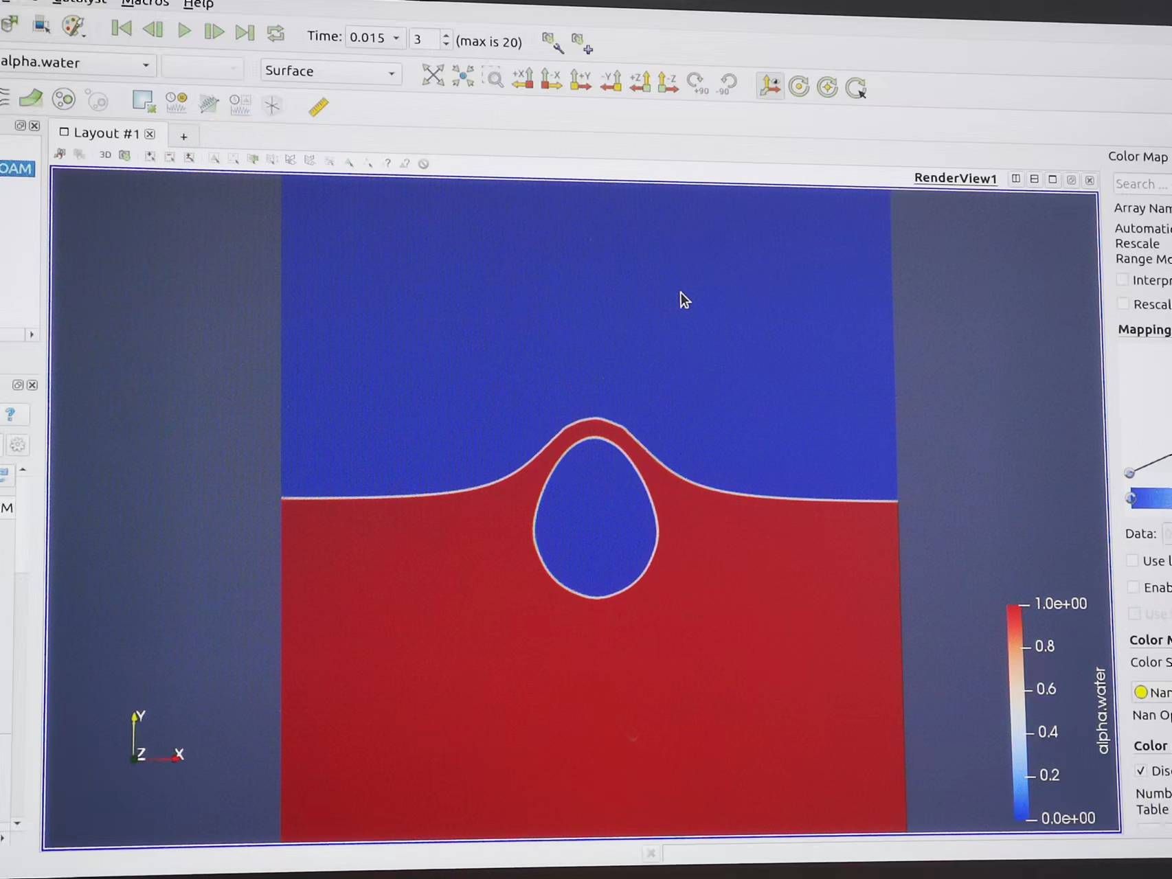Open the Macros menu
Image resolution: width=1172 pixels, height=879 pixels.
[x=144, y=3]
